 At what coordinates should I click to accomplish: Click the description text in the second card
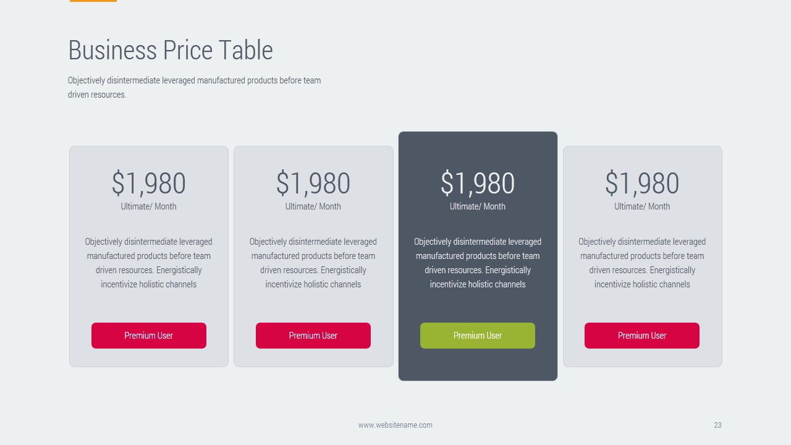[313, 263]
